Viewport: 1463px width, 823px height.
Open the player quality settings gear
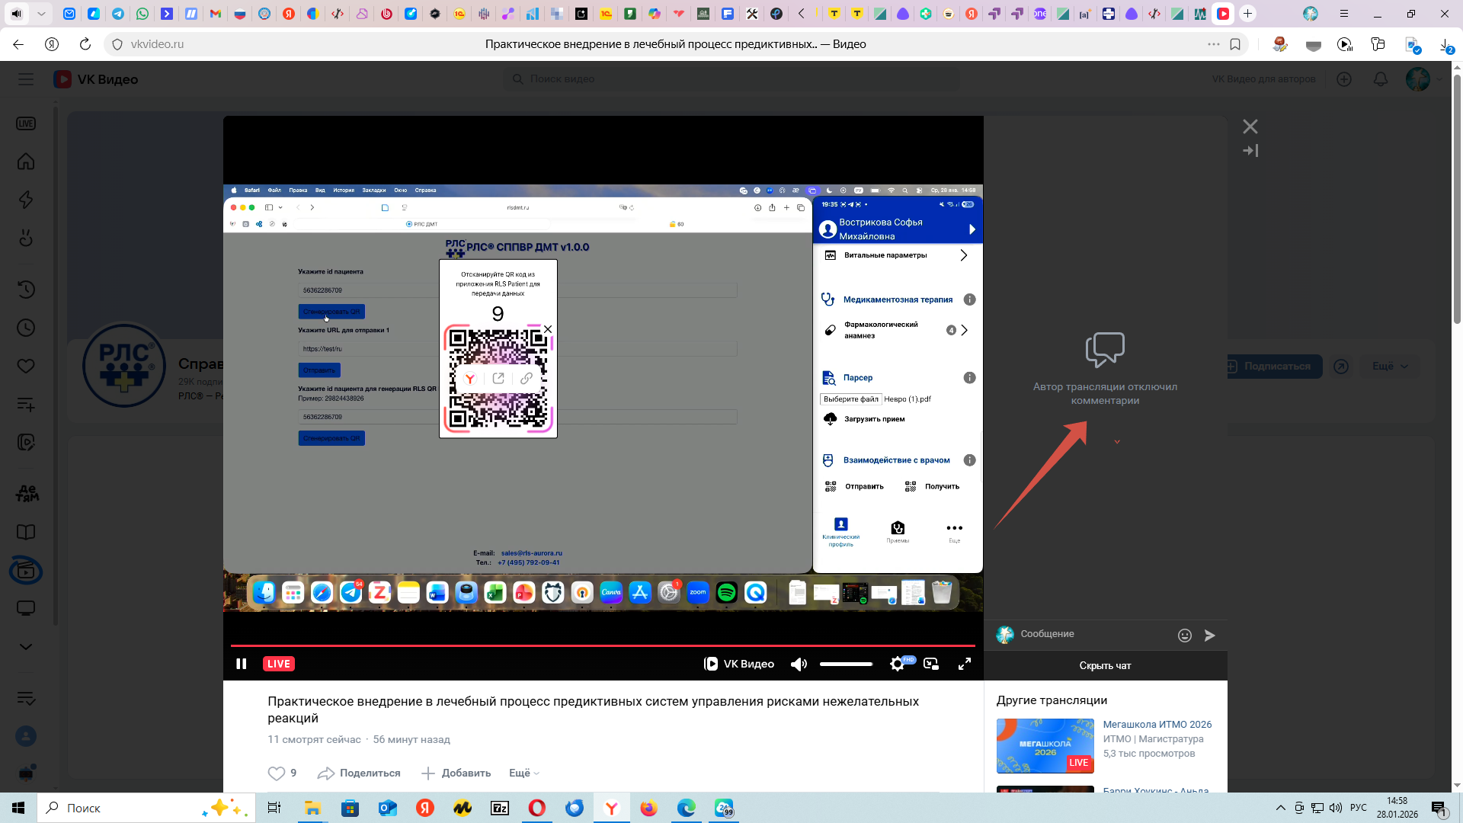pyautogui.click(x=898, y=664)
